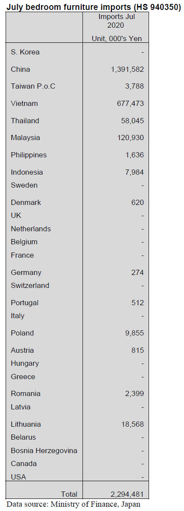Click the Indonesia value 7,984
This screenshot has height=511, width=184.
coord(134,172)
